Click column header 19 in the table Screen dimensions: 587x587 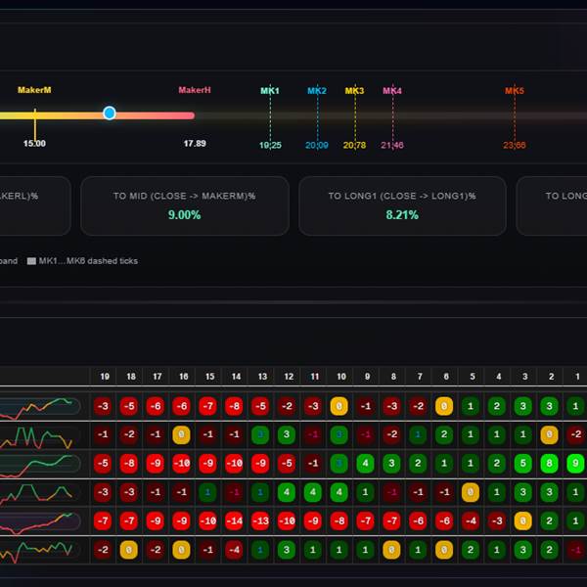pos(103,377)
